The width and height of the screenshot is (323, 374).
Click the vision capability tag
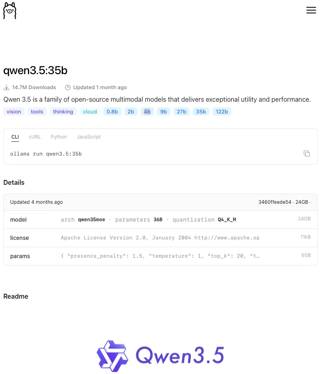(14, 111)
